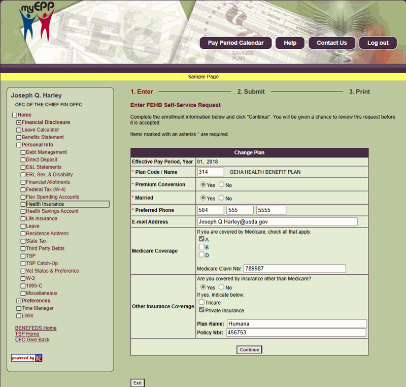Click the box icon beside W-2
The height and width of the screenshot is (387, 406).
pos(23,279)
